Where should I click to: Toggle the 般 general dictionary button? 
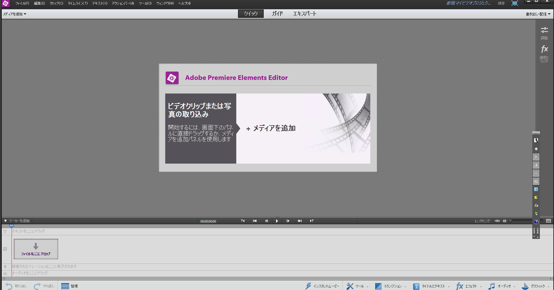point(536,181)
